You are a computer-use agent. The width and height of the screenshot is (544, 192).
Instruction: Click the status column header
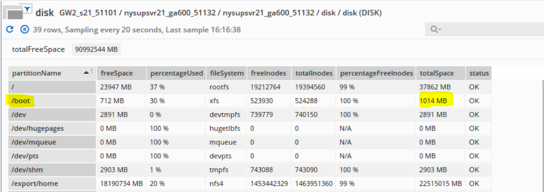click(x=479, y=73)
